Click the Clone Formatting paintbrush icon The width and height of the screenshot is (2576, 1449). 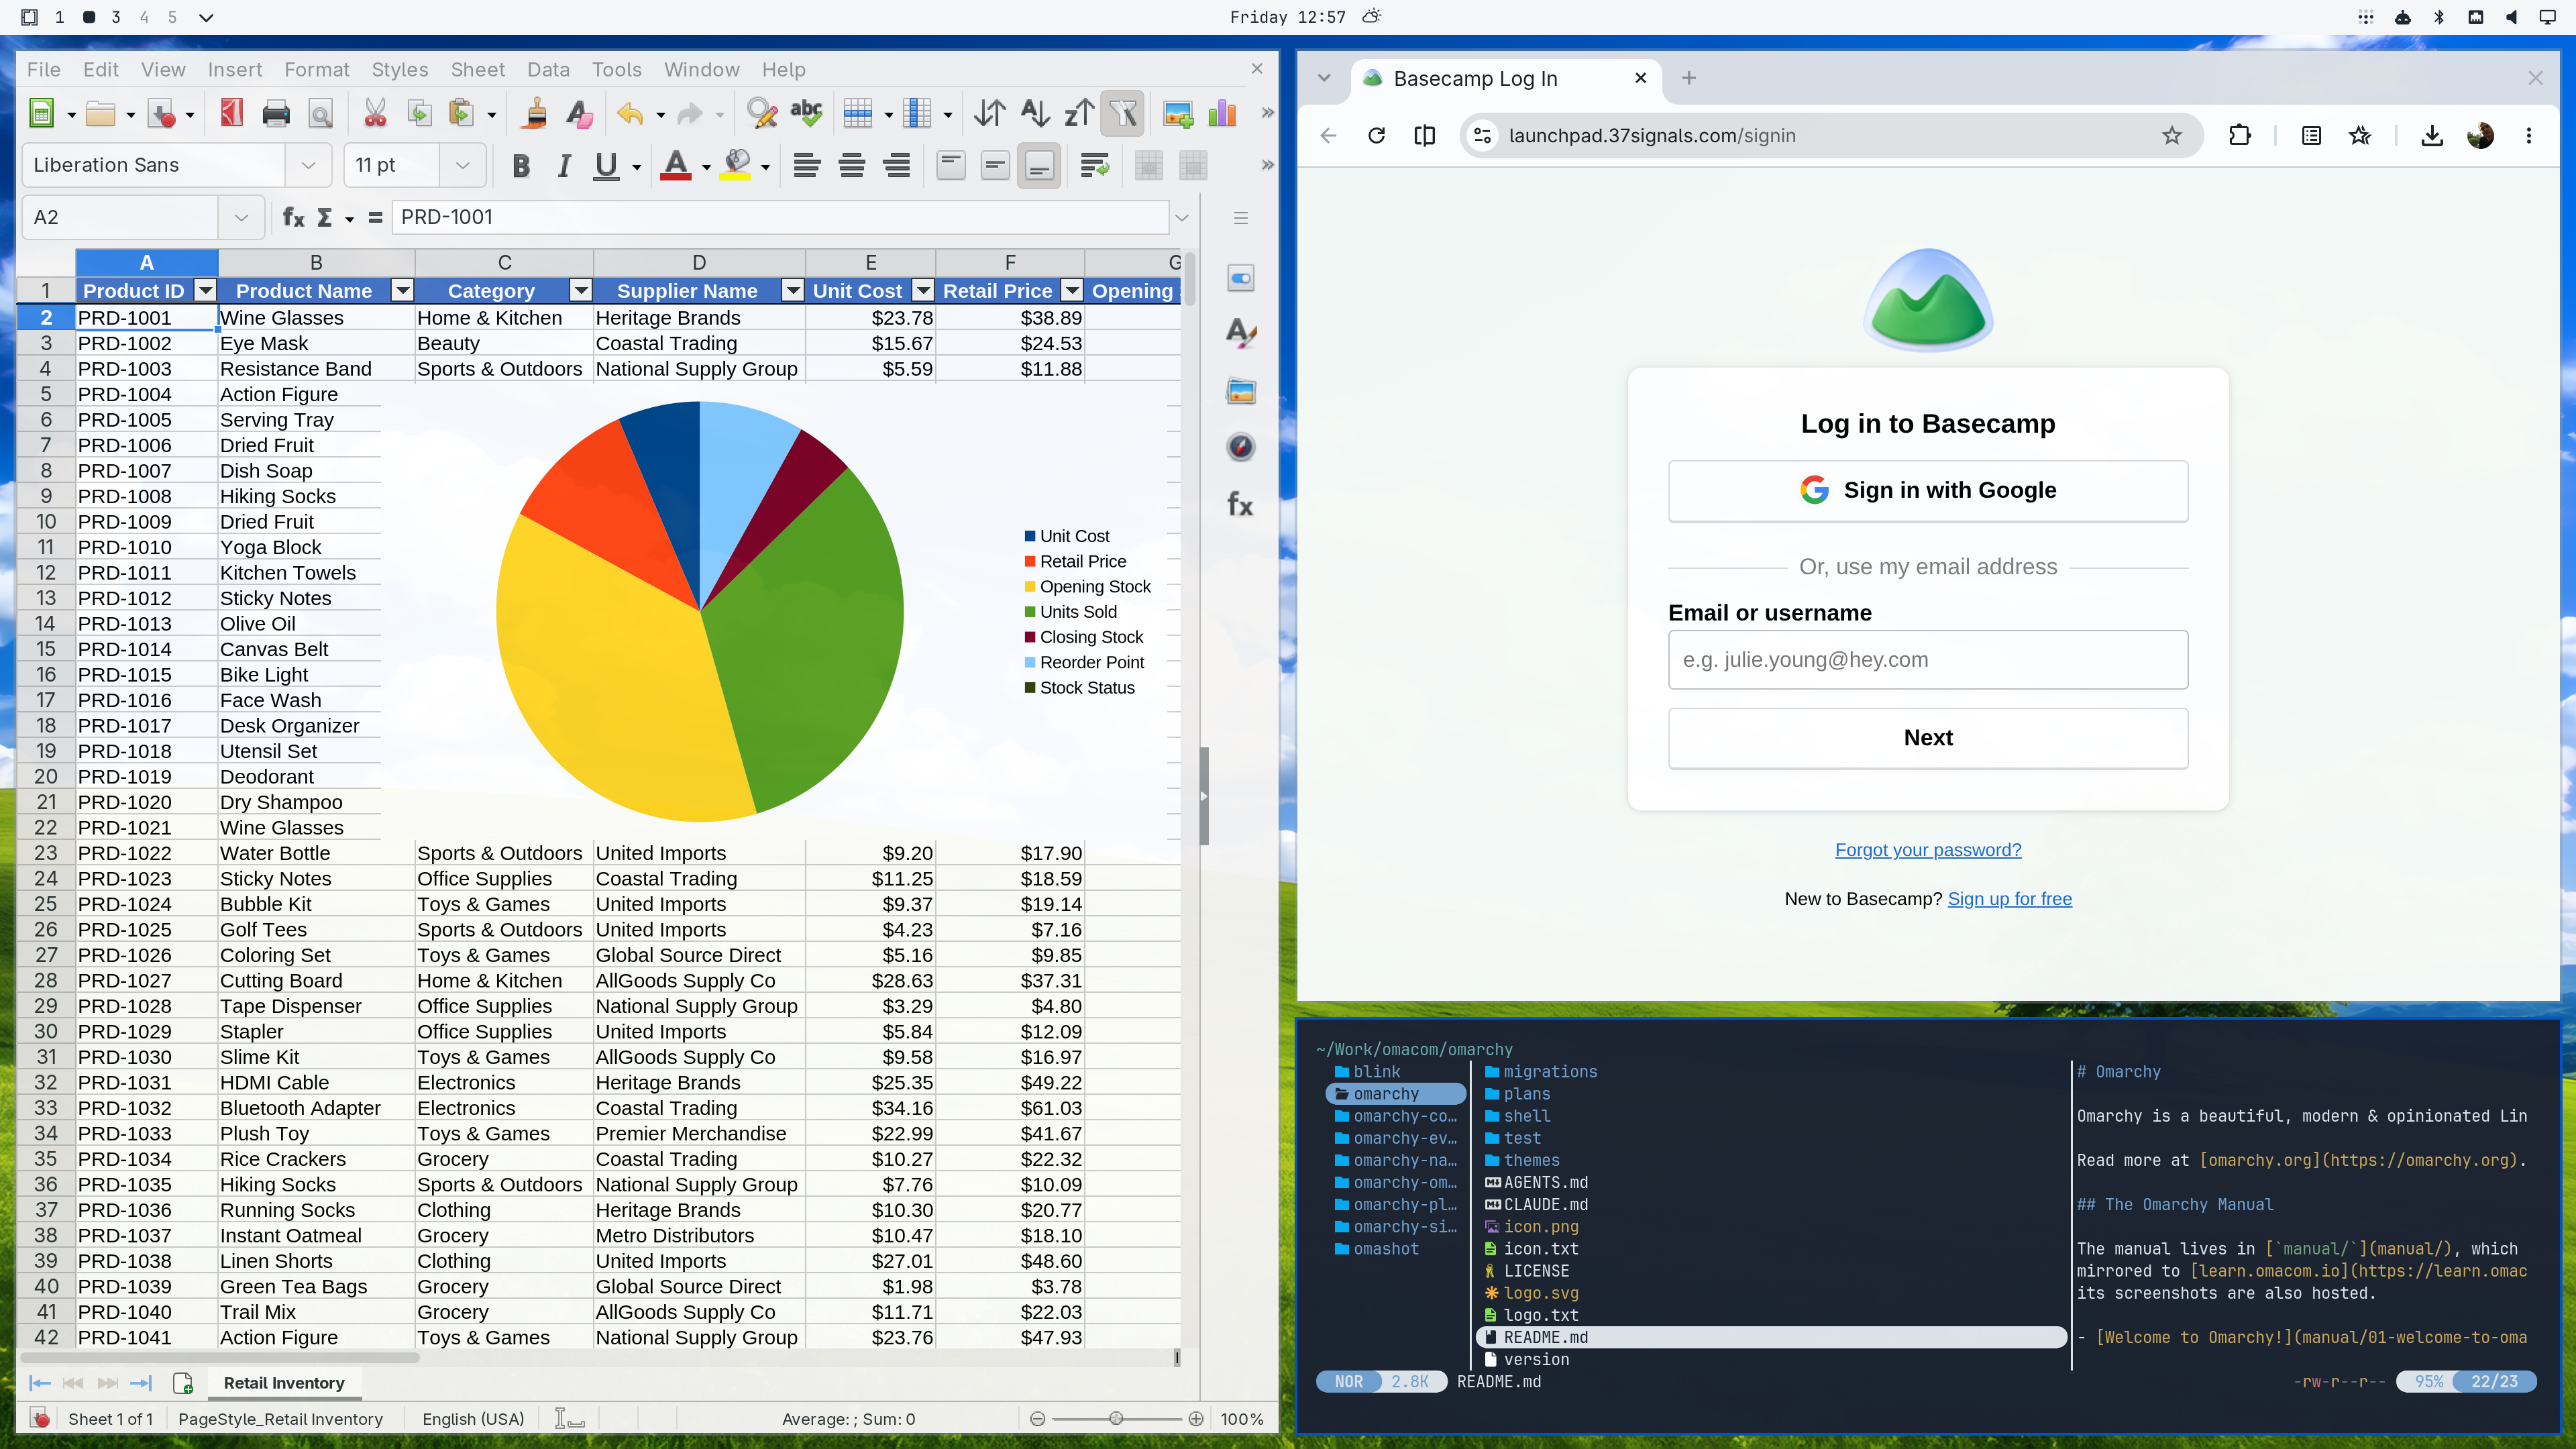click(535, 113)
